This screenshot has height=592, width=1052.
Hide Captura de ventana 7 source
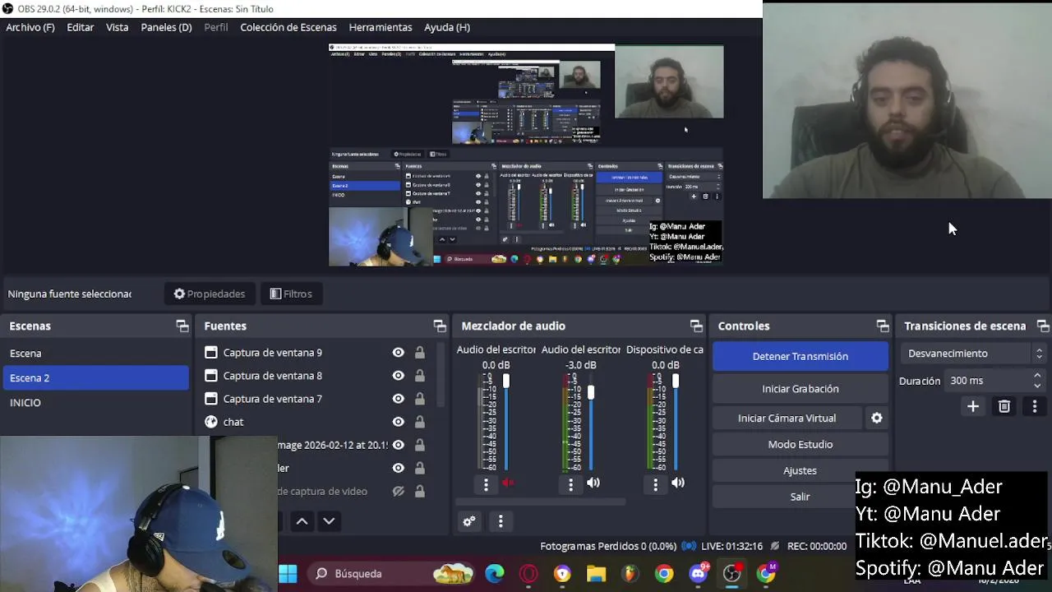pyautogui.click(x=398, y=399)
